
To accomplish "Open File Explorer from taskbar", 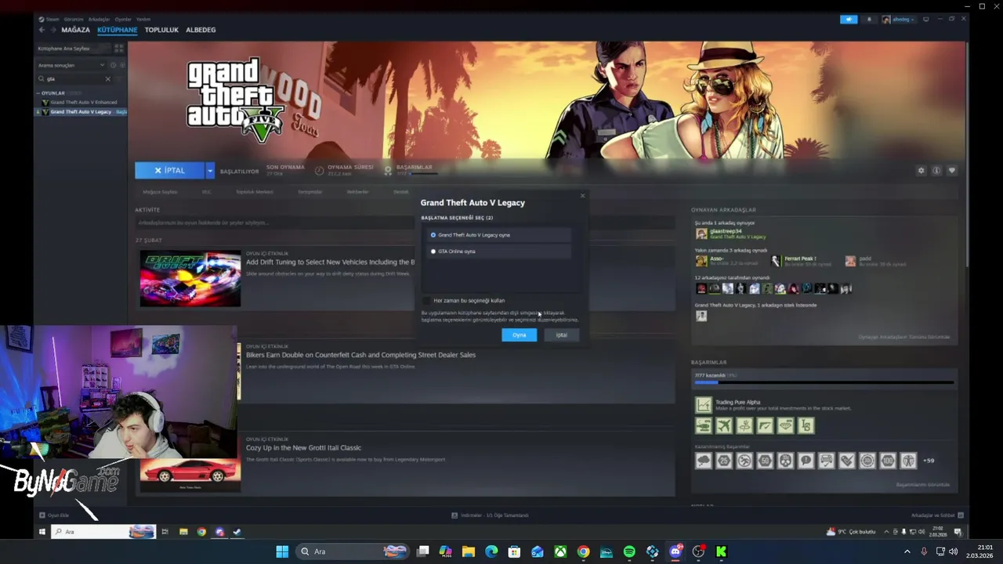I will click(469, 551).
